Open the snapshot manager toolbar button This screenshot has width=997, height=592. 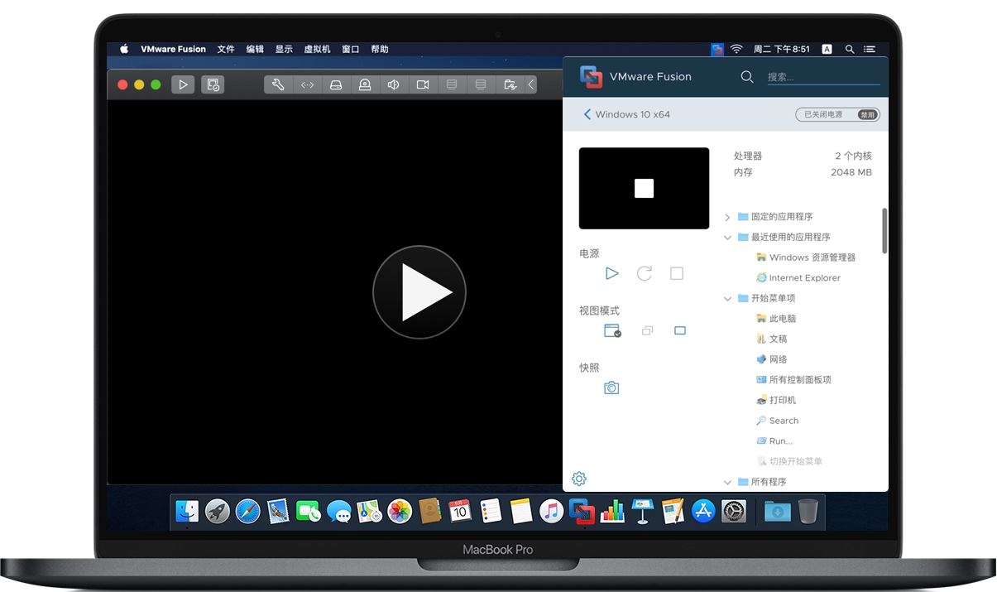click(213, 84)
